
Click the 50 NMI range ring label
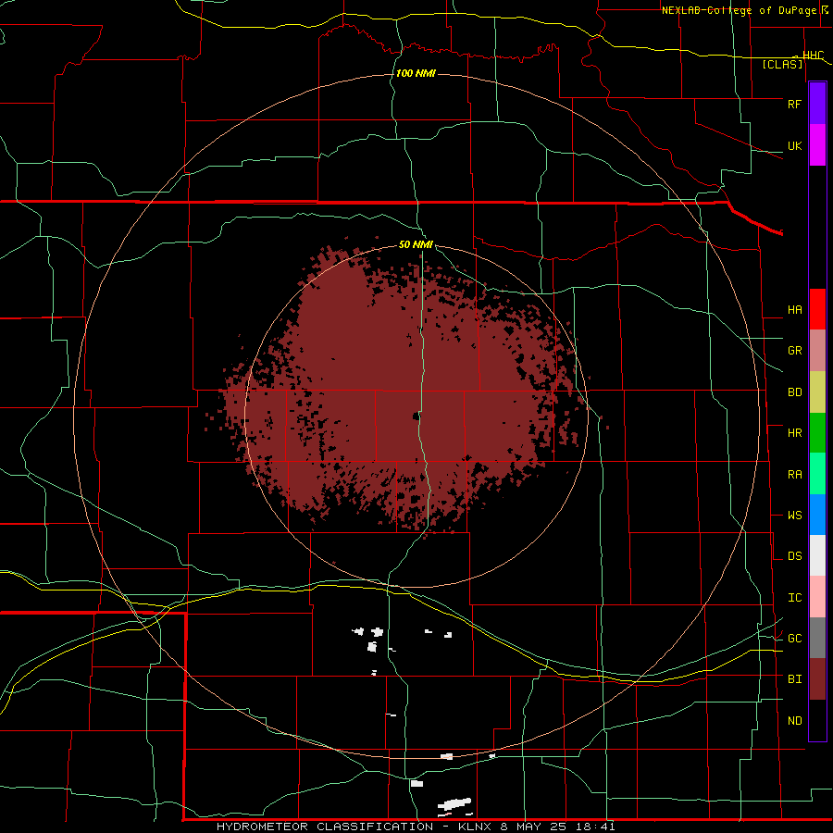click(x=416, y=244)
